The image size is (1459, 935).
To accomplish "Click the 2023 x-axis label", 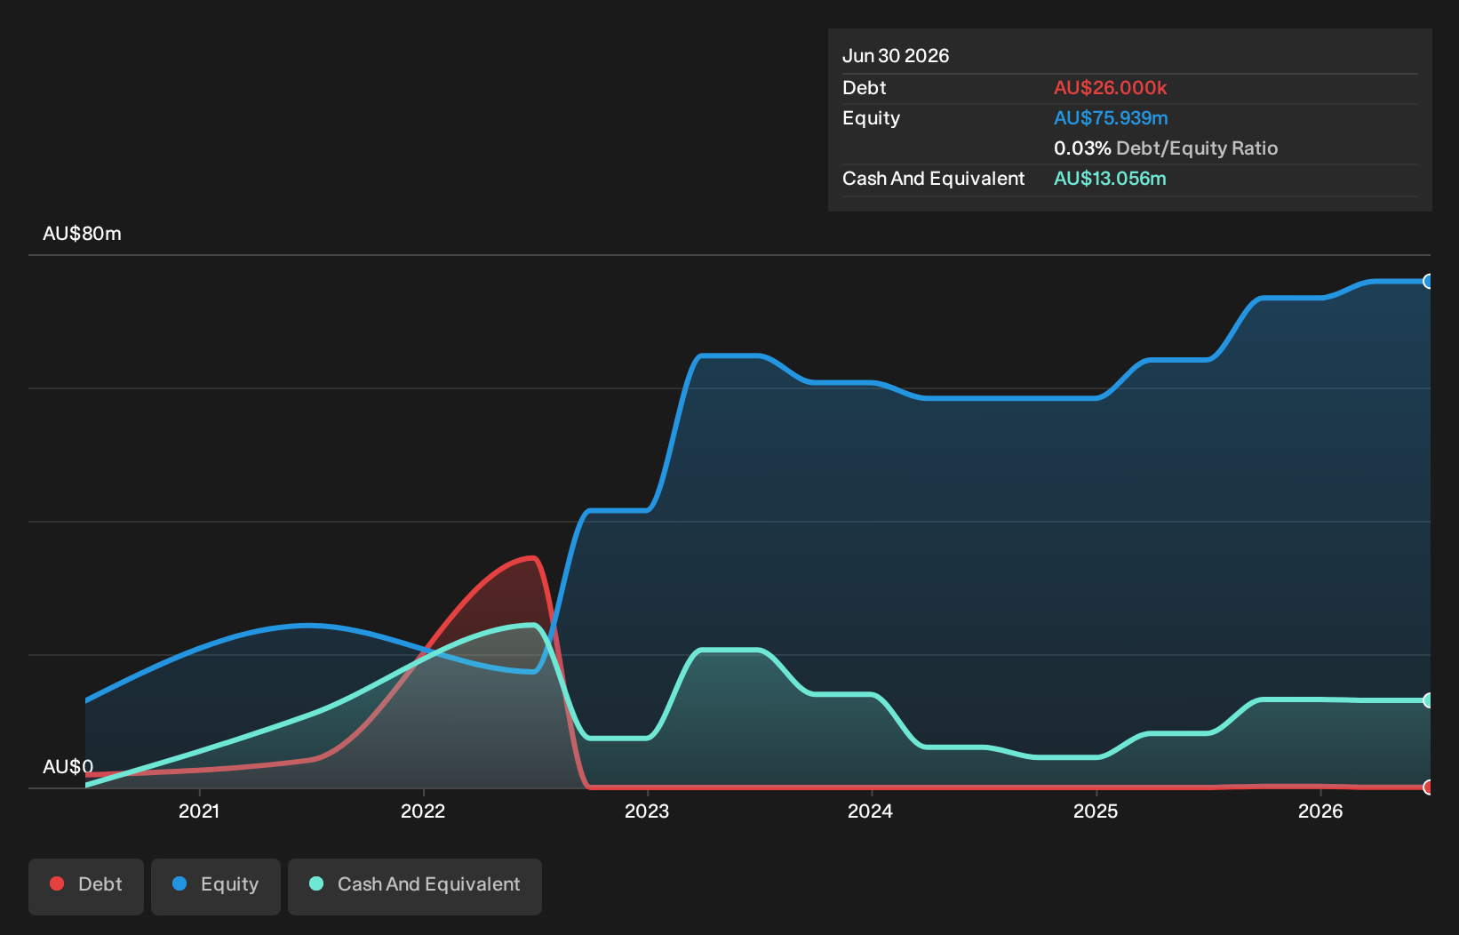I will (x=647, y=811).
